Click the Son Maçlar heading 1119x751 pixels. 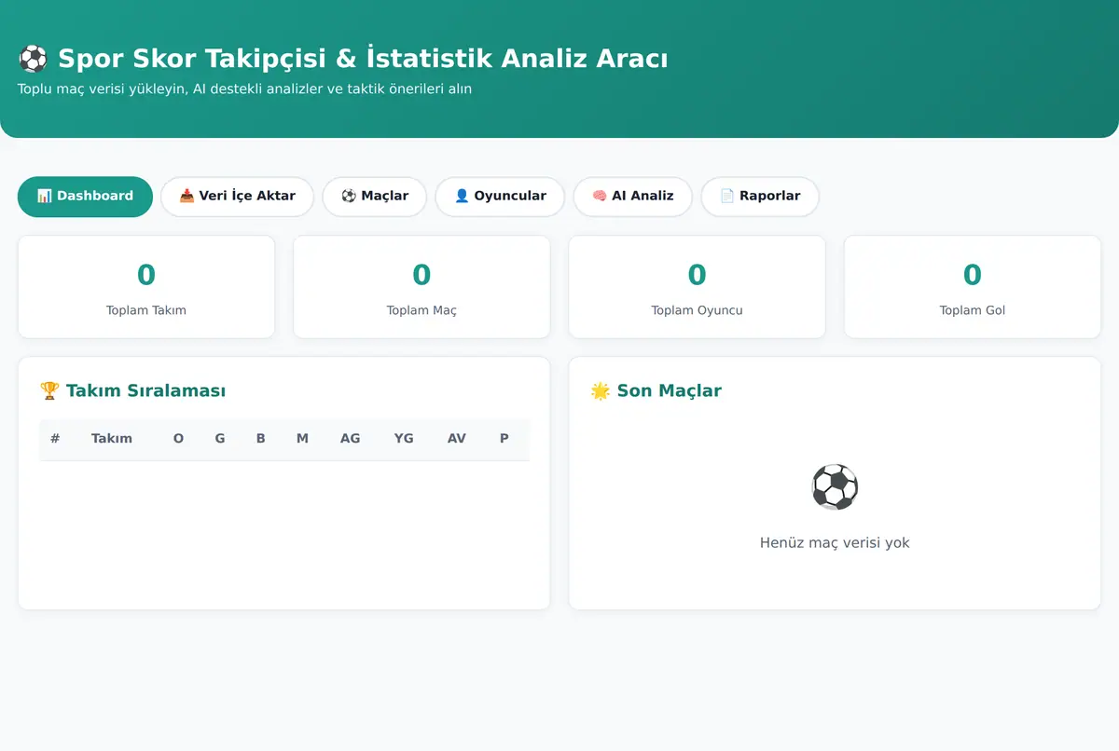pos(656,390)
